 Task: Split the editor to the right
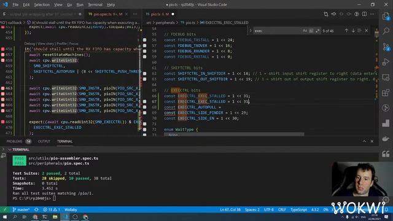pos(364,14)
